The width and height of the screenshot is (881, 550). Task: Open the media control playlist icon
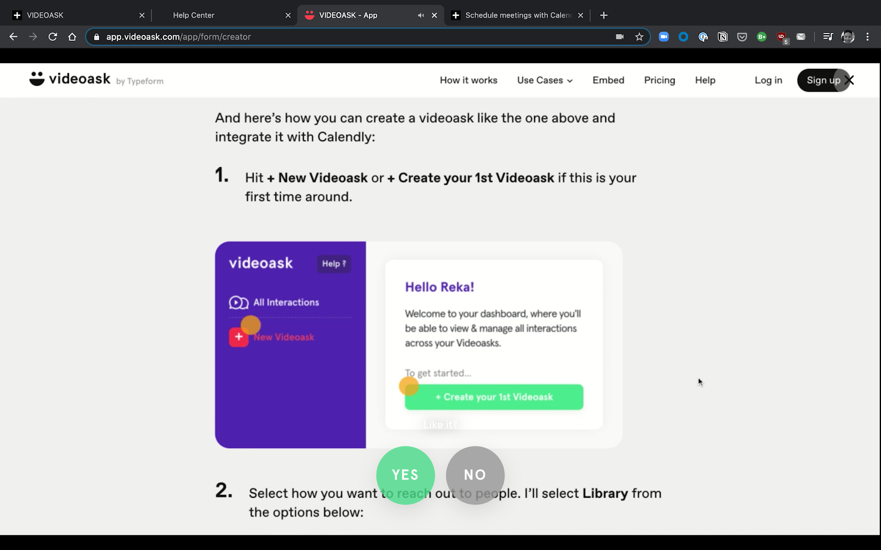pyautogui.click(x=828, y=37)
